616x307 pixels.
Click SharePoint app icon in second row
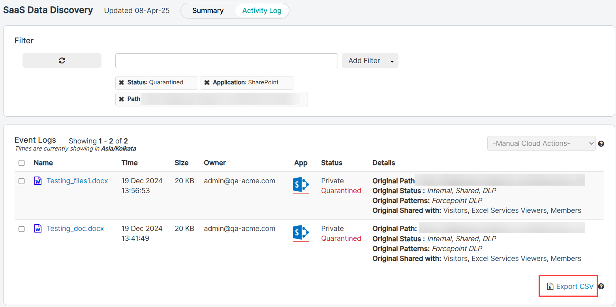[x=300, y=233]
